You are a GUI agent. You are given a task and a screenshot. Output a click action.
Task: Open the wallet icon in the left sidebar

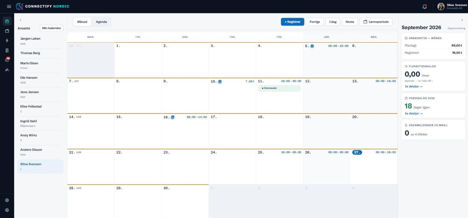point(7,31)
